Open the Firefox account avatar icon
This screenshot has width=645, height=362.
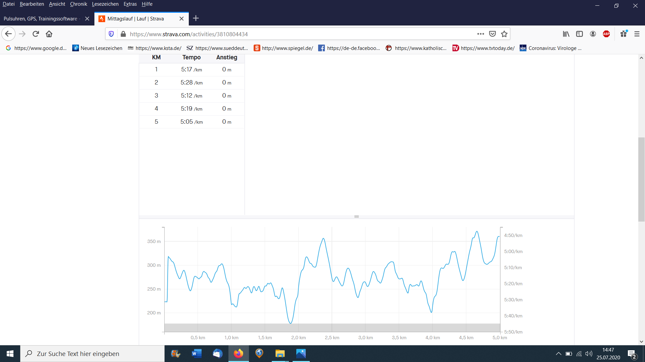[x=593, y=34]
